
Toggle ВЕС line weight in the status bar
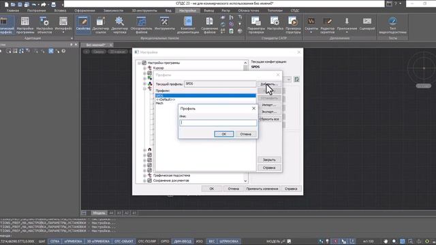coord(212,241)
